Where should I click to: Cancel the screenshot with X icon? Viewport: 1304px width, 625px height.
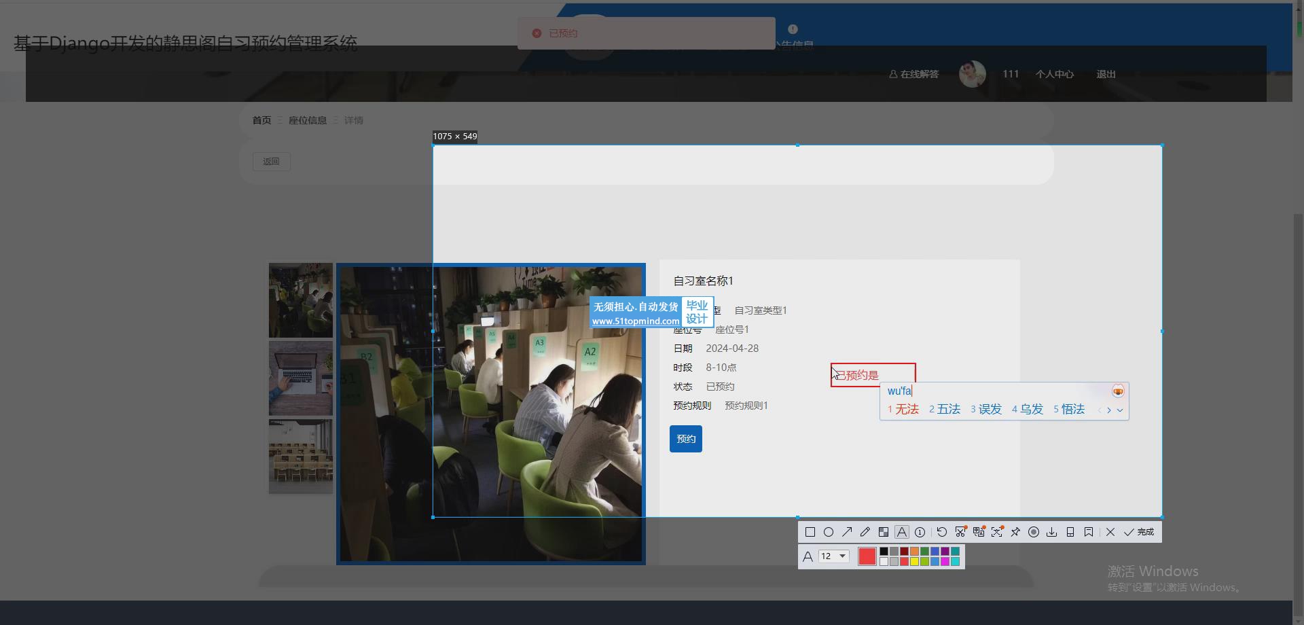pos(1110,532)
